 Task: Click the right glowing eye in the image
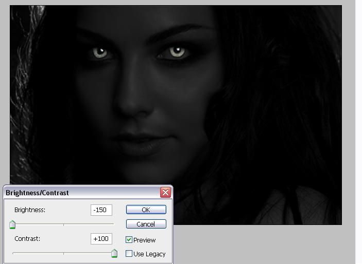pos(177,51)
